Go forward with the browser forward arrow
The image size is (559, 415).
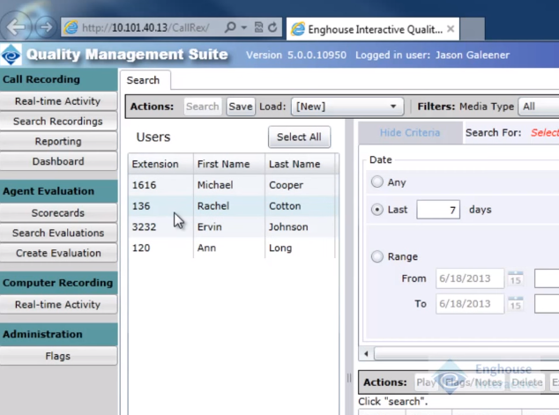click(x=46, y=26)
